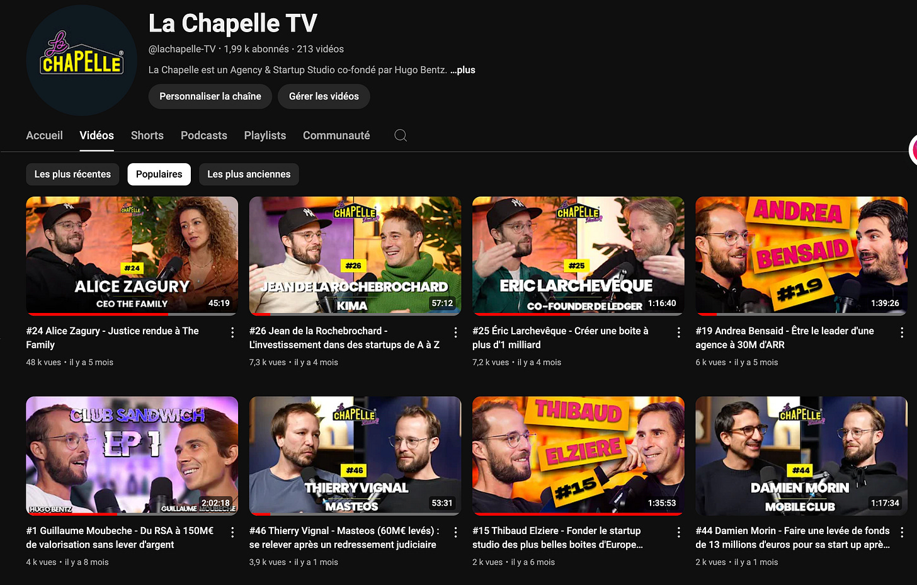Expand channel description with …plus
This screenshot has width=917, height=585.
(463, 70)
